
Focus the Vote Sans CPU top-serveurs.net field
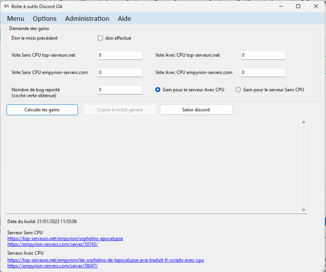[120, 55]
